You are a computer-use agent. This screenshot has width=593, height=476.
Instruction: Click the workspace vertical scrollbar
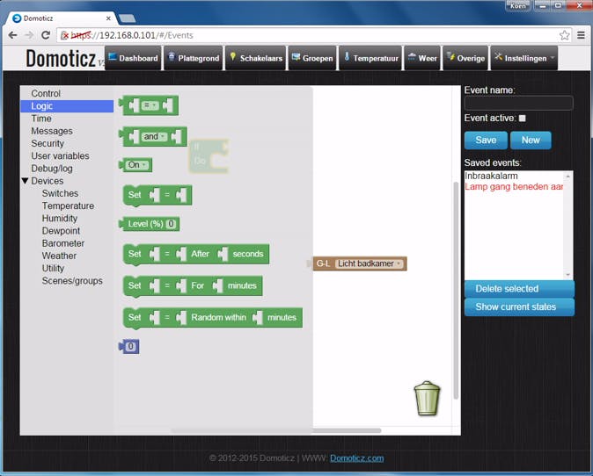pyautogui.click(x=456, y=291)
